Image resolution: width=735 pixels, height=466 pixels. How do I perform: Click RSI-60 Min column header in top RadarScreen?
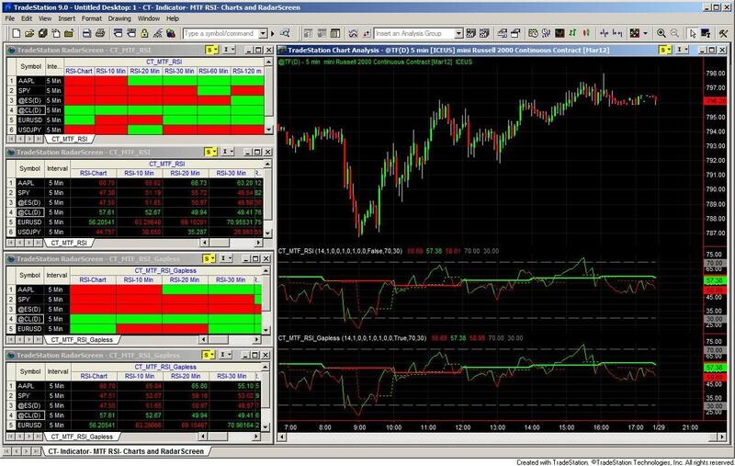pos(213,71)
